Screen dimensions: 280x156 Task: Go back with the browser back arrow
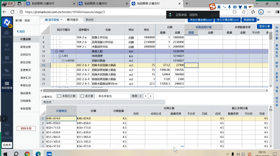click(5, 12)
